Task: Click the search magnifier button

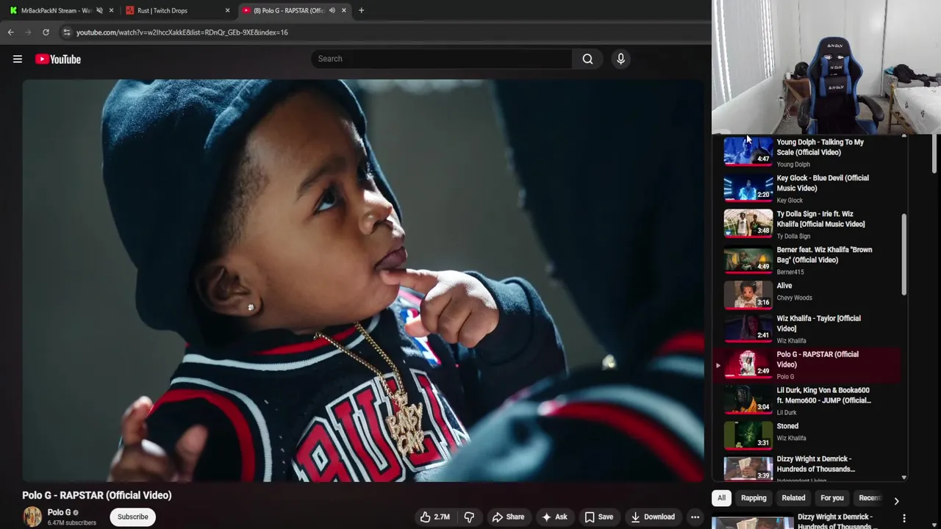Action: (x=587, y=59)
